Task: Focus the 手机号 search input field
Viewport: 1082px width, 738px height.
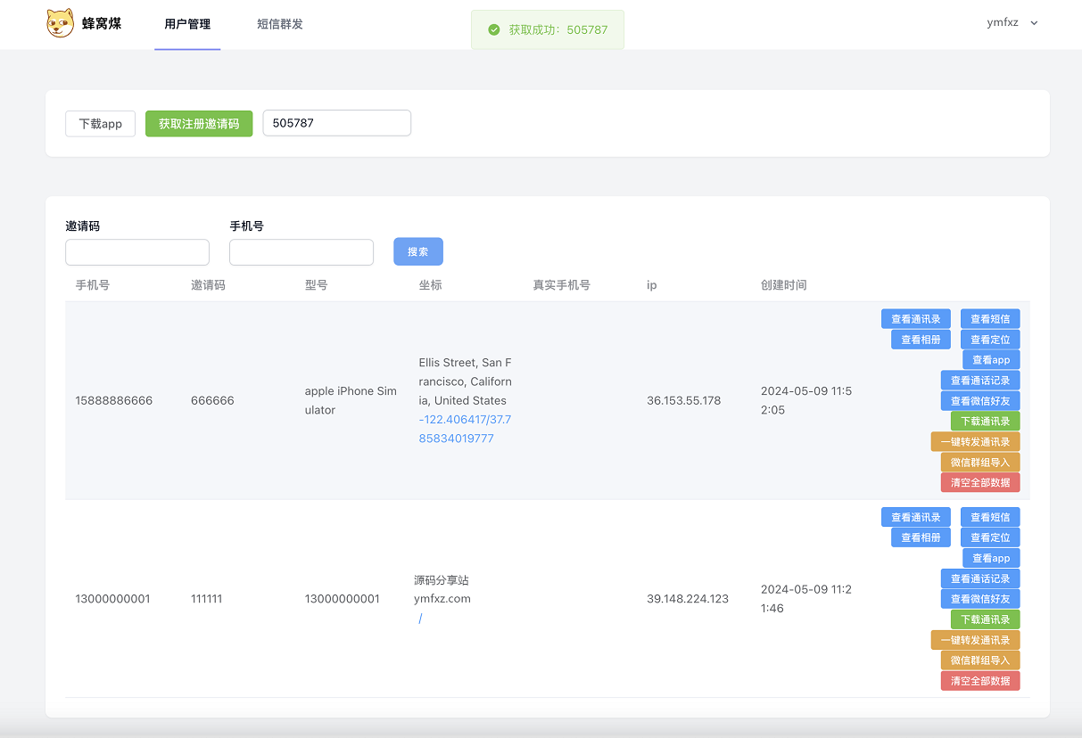Action: tap(301, 252)
